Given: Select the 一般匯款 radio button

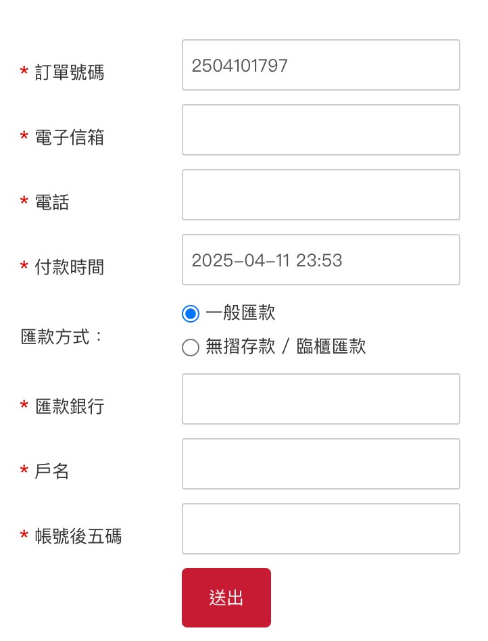Looking at the screenshot, I should (x=191, y=314).
